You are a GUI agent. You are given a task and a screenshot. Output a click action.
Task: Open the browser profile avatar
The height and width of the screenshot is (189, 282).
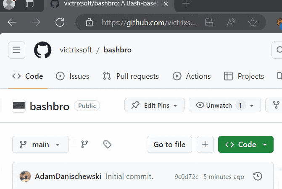click(x=9, y=4)
